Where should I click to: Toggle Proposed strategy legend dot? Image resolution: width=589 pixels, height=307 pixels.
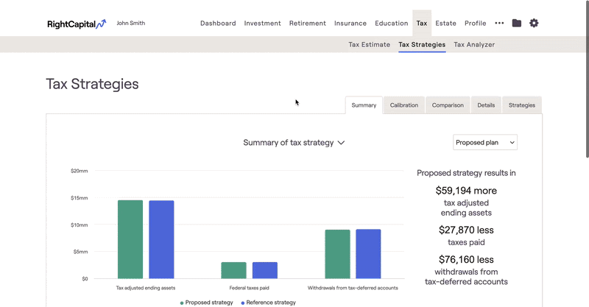pos(182,303)
